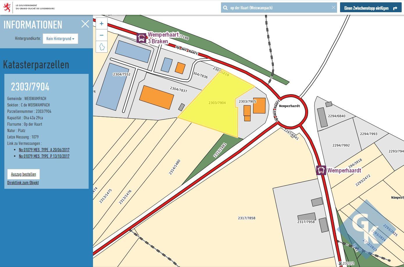Click the Wemperhaart 3 Braken bus stop icon
The image size is (404, 267).
pos(142,38)
